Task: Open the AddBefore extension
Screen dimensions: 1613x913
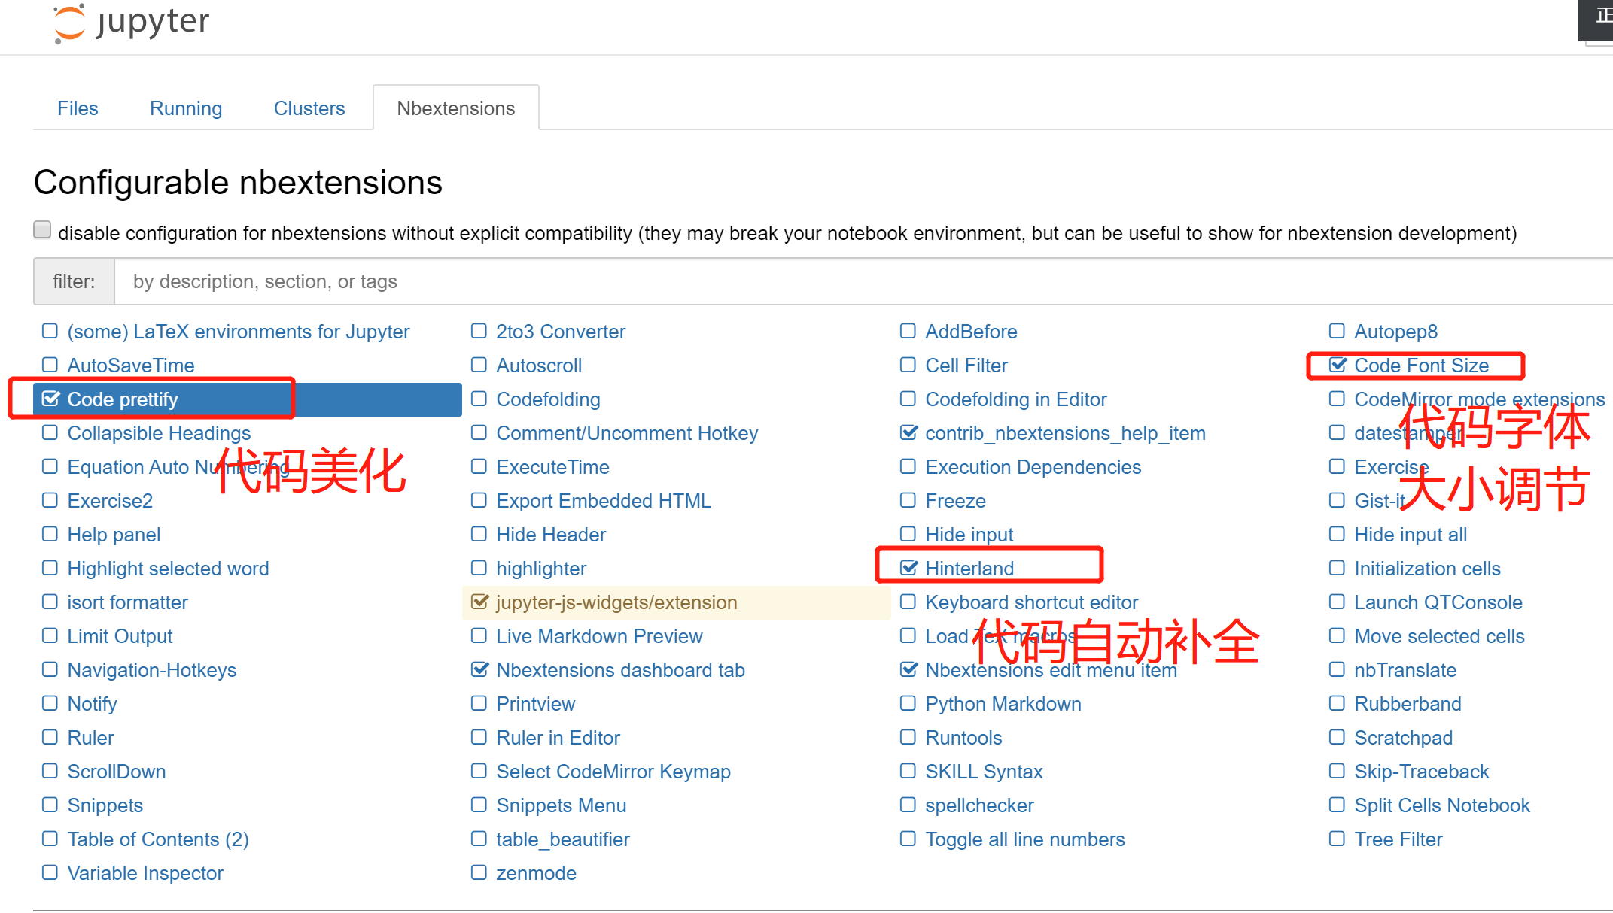Action: point(971,332)
